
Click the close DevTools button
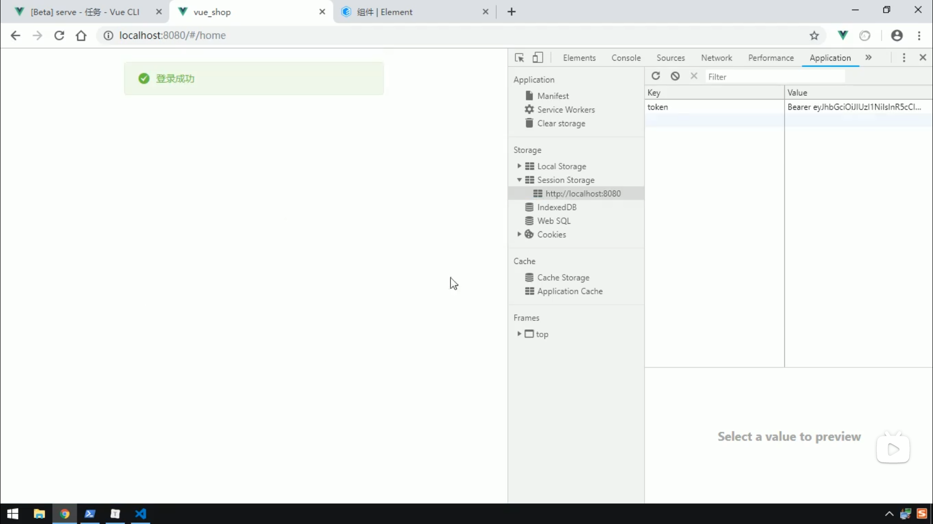coord(923,57)
